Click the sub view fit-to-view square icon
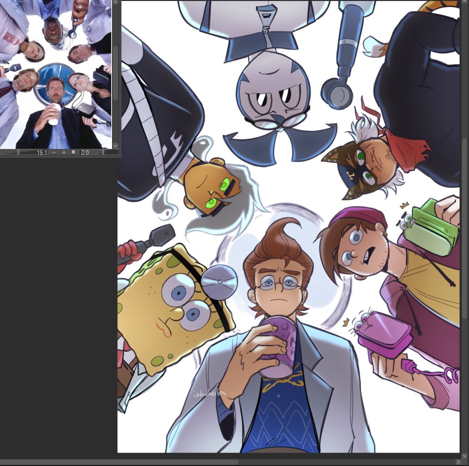The height and width of the screenshot is (466, 469). [73, 152]
